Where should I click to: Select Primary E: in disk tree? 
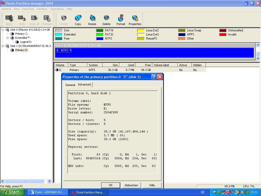22,50
